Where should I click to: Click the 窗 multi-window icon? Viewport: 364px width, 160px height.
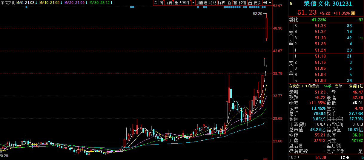[235, 3]
